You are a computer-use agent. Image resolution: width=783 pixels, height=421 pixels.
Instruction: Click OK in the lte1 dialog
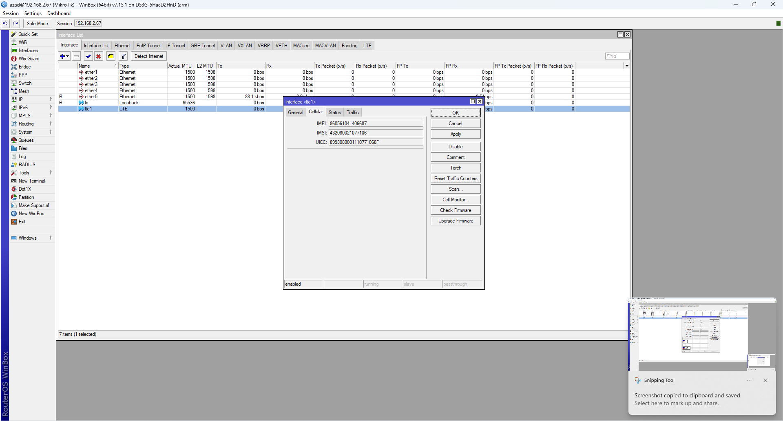(456, 113)
